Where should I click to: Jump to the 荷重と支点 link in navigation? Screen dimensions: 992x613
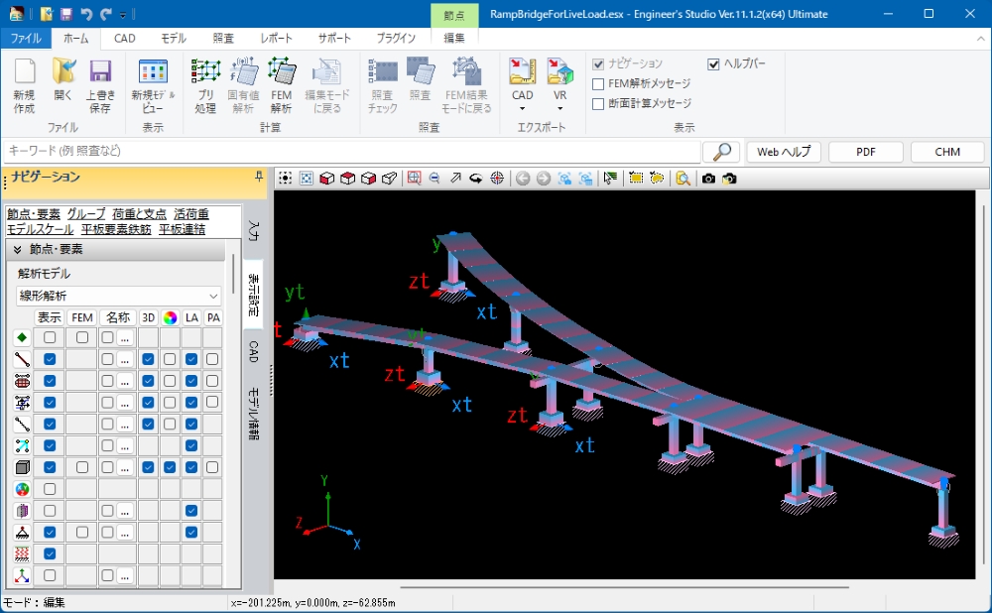[139, 213]
